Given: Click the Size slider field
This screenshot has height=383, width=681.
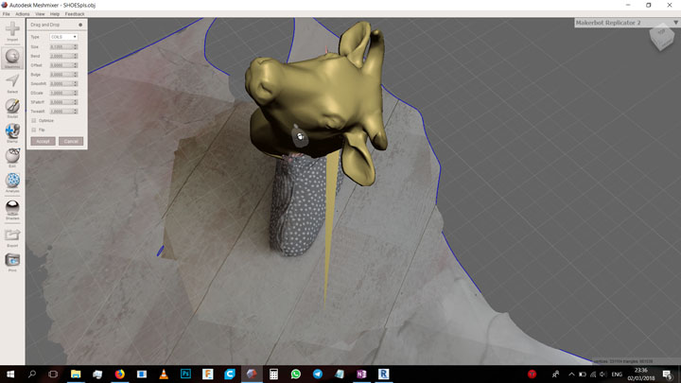Looking at the screenshot, I should 61,46.
